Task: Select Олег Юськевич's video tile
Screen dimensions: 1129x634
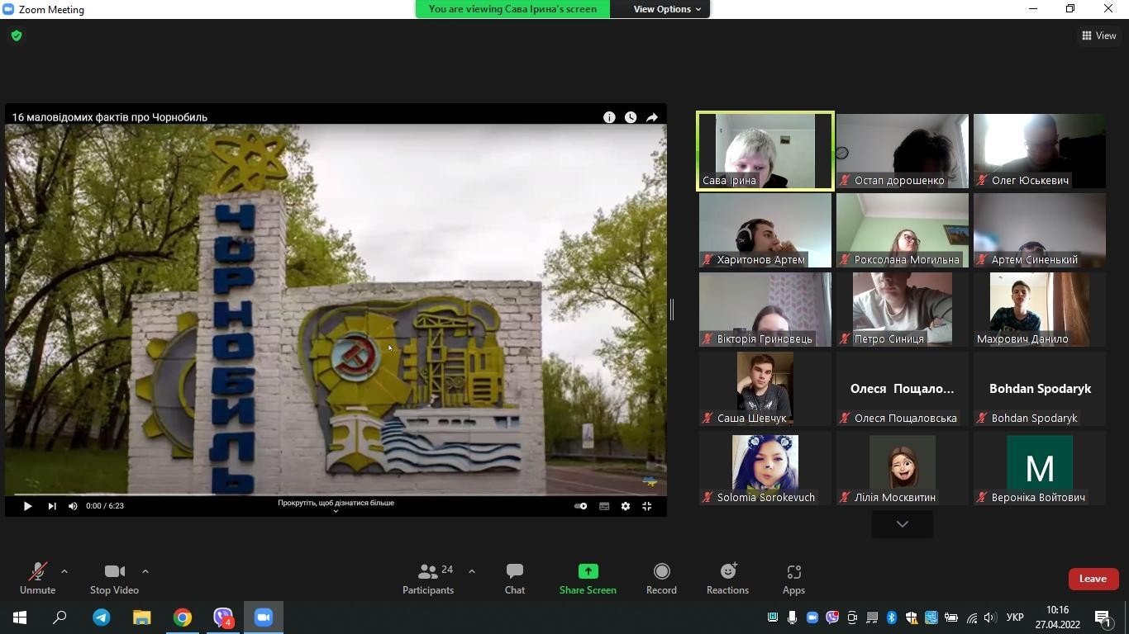Action: [1040, 151]
